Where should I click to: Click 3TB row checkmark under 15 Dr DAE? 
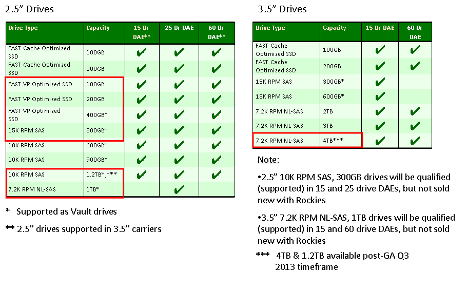pyautogui.click(x=380, y=126)
